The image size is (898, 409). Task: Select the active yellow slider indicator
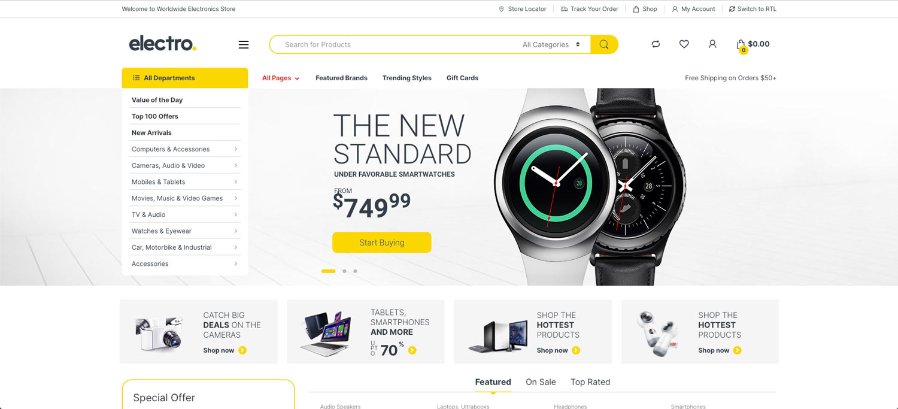328,271
